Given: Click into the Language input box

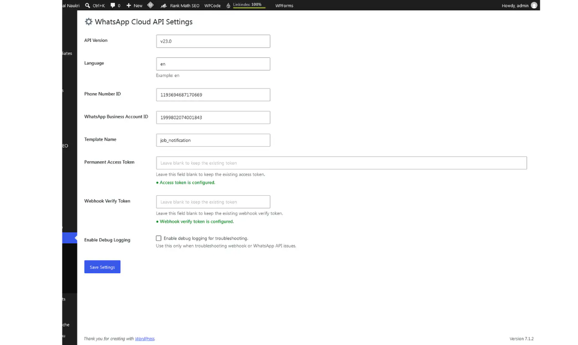Looking at the screenshot, I should pos(213,64).
